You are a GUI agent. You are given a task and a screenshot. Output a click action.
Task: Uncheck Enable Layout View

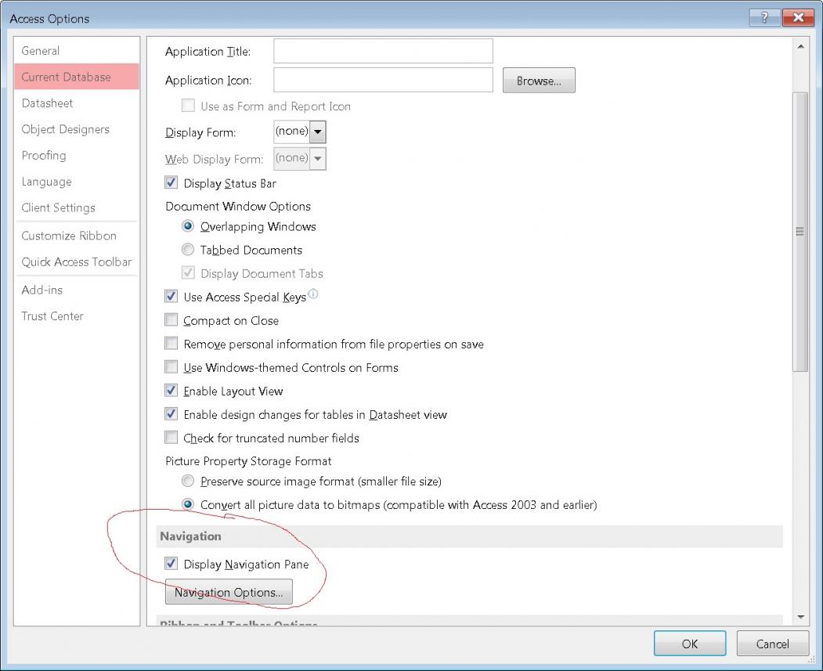(171, 391)
